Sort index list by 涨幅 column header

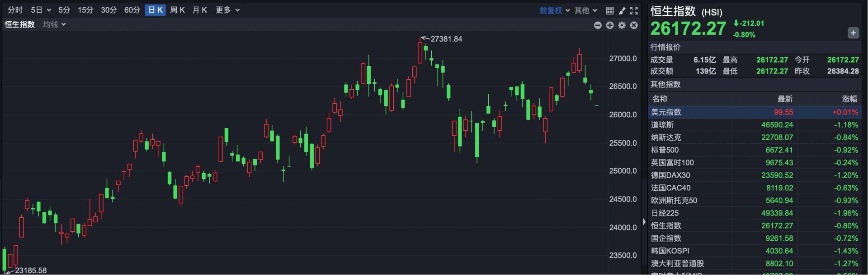point(849,99)
